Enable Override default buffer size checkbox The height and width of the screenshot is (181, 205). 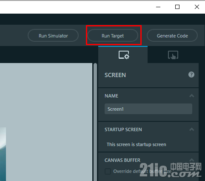tap(108, 171)
